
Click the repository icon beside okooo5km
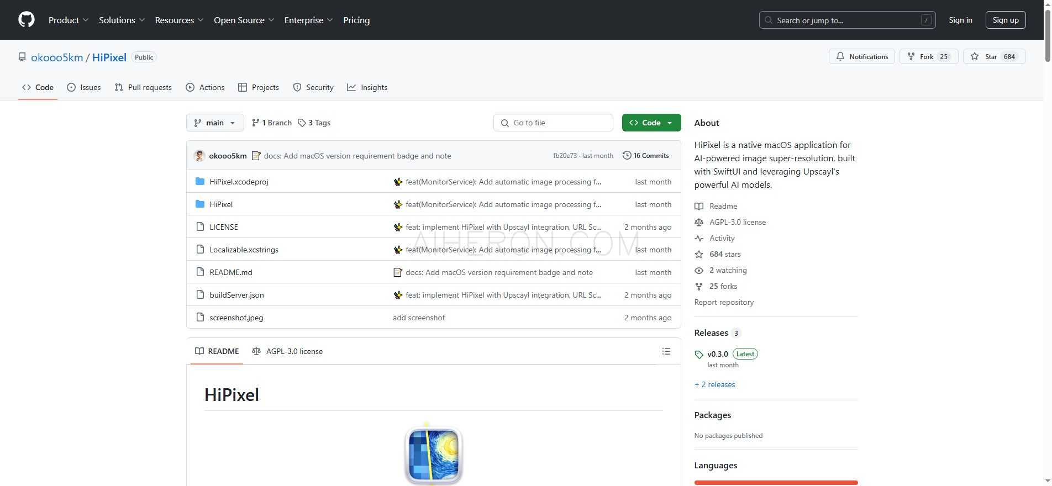22,57
